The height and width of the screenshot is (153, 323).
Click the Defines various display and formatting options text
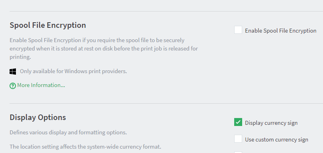pyautogui.click(x=68, y=132)
